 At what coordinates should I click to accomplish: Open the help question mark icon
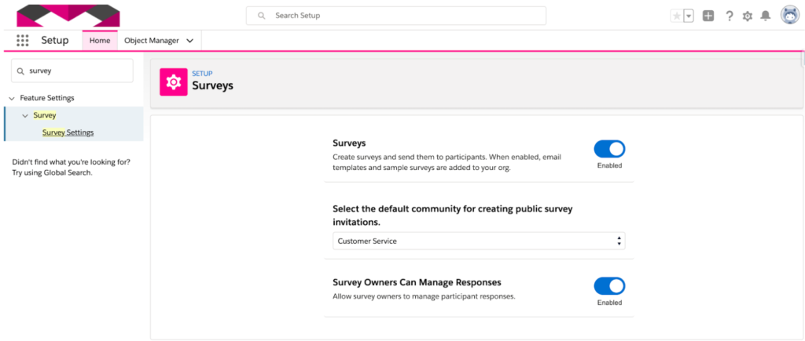(x=729, y=16)
